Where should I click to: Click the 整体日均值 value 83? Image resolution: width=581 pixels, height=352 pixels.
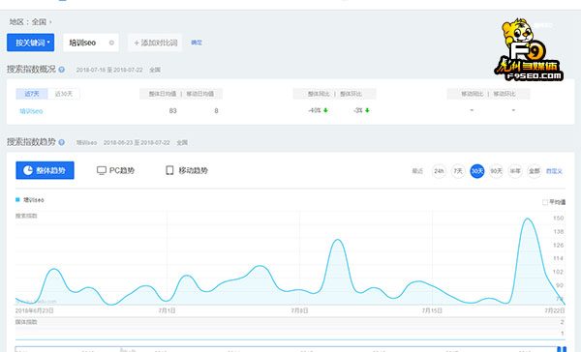[172, 110]
